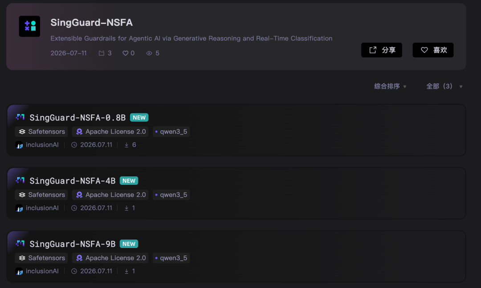Image resolution: width=481 pixels, height=288 pixels.
Task: Click the 分享 share button
Action: tap(382, 50)
